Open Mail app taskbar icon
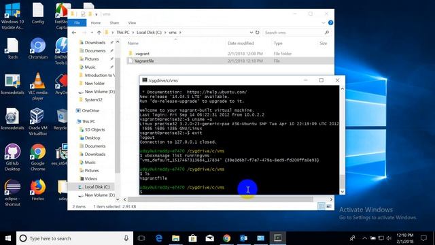The height and width of the screenshot is (245, 435). [210, 238]
